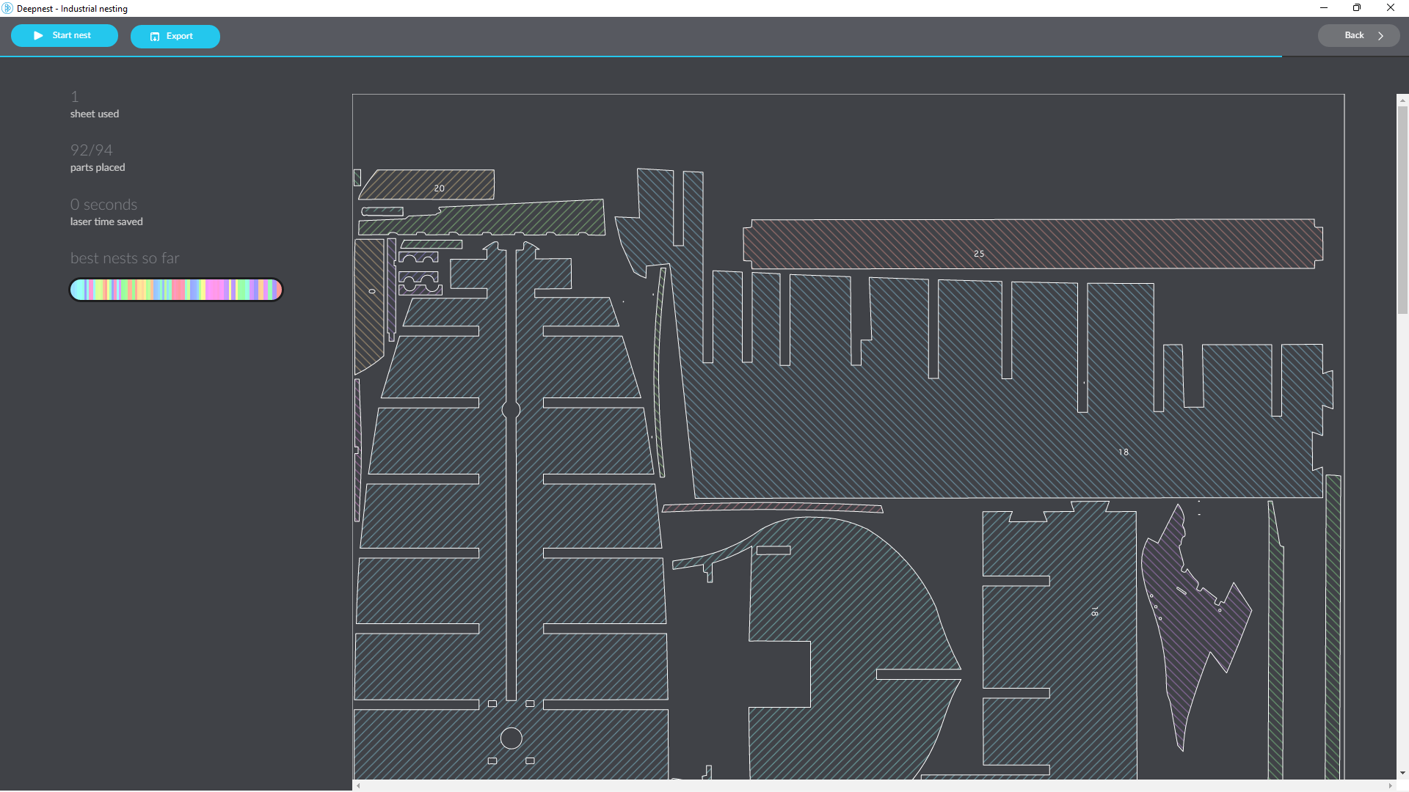Viewport: 1409px width, 792px height.
Task: Click the horizontal scrollbar left arrow
Action: coord(358,785)
